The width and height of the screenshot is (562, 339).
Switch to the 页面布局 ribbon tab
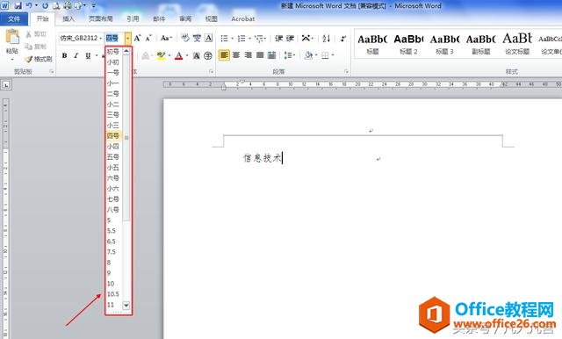pyautogui.click(x=101, y=19)
